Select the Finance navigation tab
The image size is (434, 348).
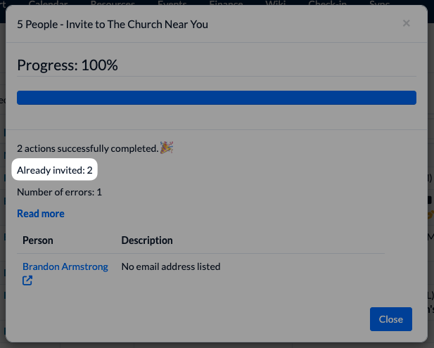226,4
